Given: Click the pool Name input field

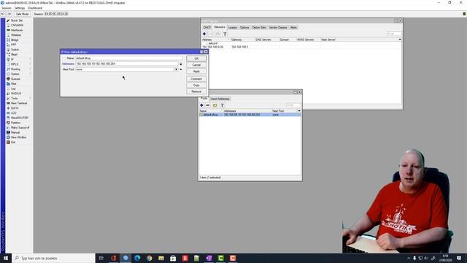Looking at the screenshot, I should [x=128, y=58].
